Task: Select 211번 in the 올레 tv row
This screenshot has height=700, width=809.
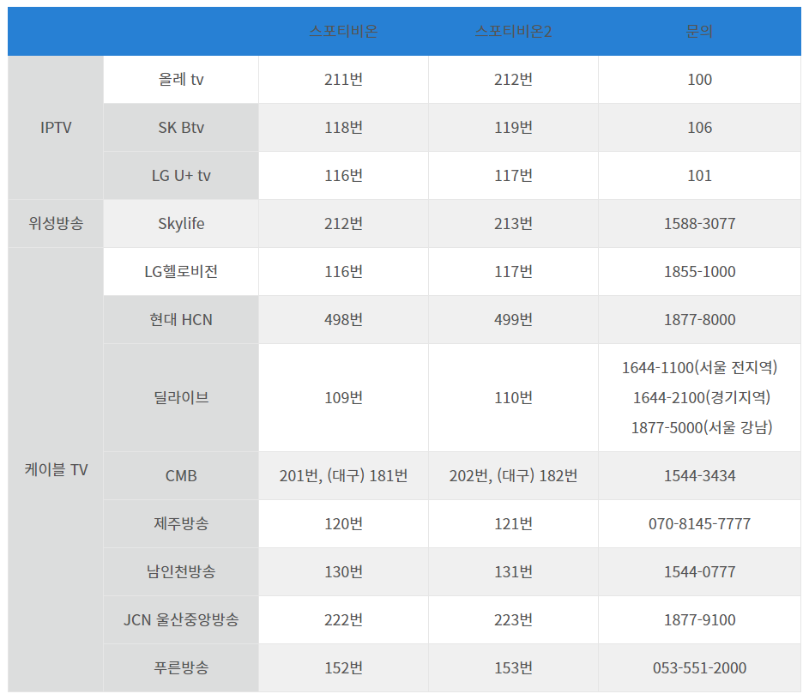Action: (343, 80)
